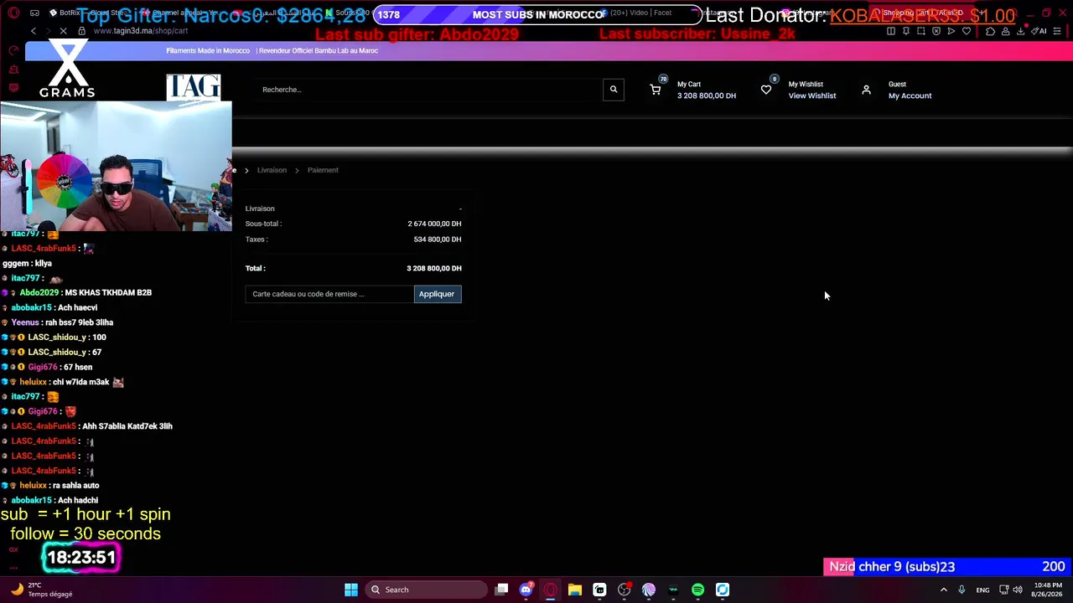Screen dimensions: 1073x603
Task: Click the weather widget on the taskbar
Action: coord(40,590)
